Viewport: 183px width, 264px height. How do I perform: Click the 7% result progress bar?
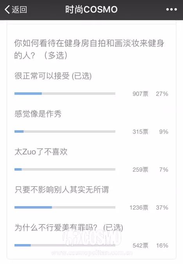click(x=65, y=169)
